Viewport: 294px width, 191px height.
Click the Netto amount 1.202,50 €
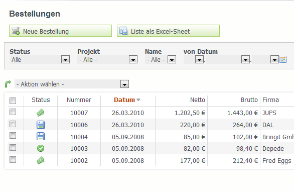point(190,113)
